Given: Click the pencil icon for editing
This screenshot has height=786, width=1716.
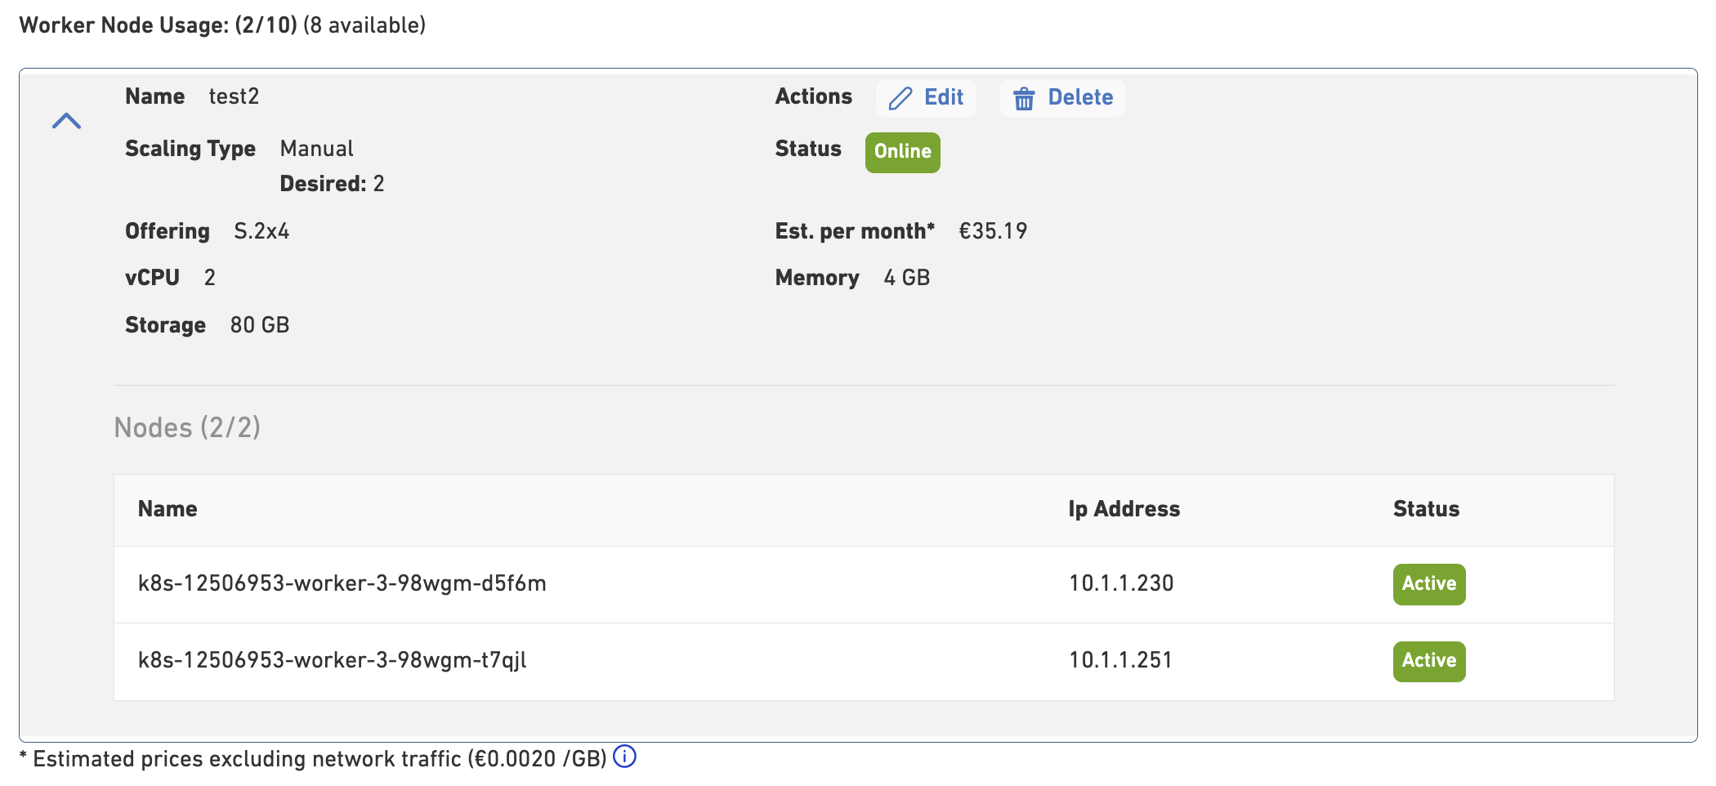Looking at the screenshot, I should [x=900, y=99].
